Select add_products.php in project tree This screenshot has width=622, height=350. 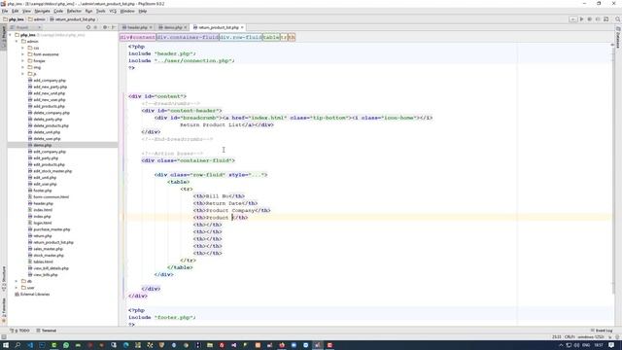[x=49, y=106]
